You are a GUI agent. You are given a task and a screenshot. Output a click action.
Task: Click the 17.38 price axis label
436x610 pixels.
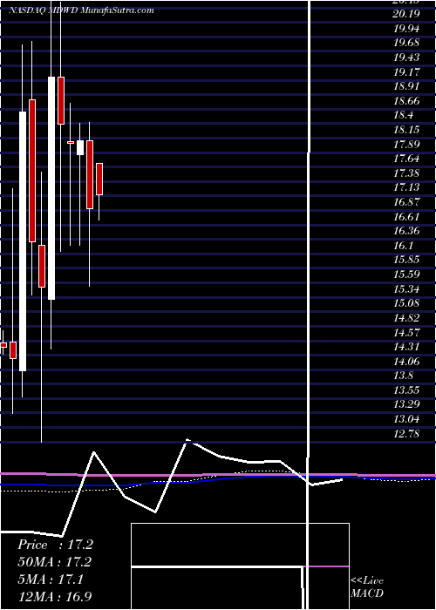pyautogui.click(x=407, y=173)
